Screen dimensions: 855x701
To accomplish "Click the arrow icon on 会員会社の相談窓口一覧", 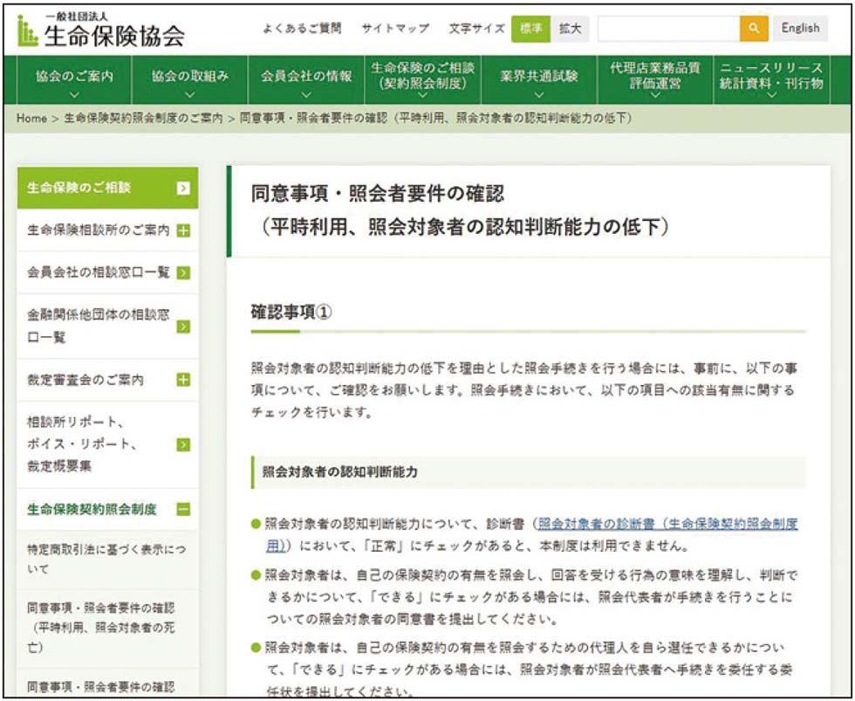I will point(184,271).
